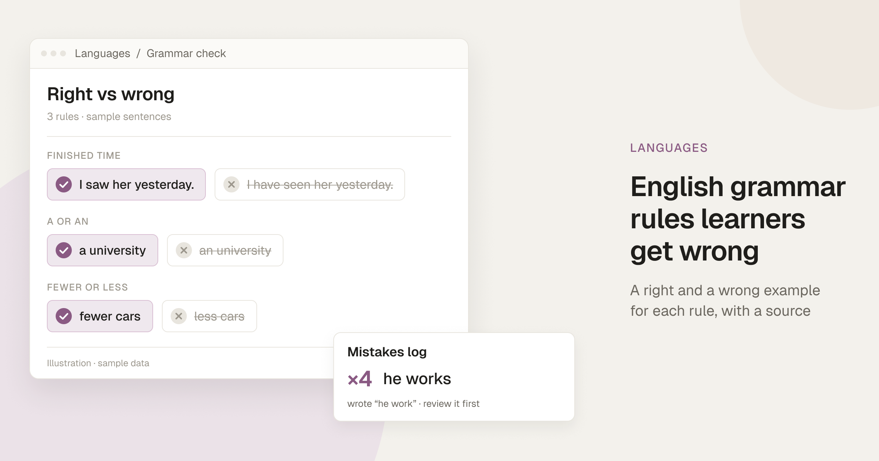This screenshot has height=461, width=879.
Task: Click the X icon beside 'an university'
Action: click(184, 250)
